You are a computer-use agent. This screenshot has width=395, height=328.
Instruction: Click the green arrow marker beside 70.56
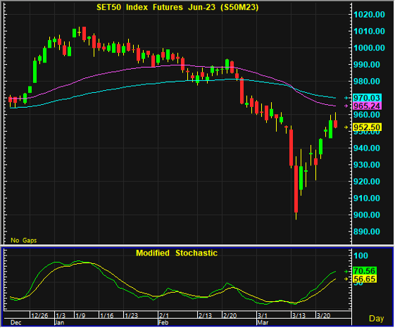(x=346, y=271)
